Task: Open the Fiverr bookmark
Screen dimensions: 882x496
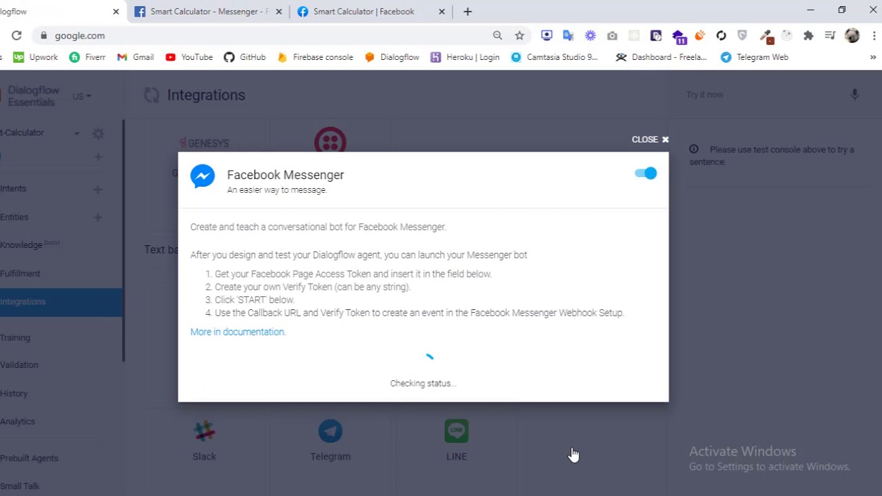Action: tap(88, 57)
